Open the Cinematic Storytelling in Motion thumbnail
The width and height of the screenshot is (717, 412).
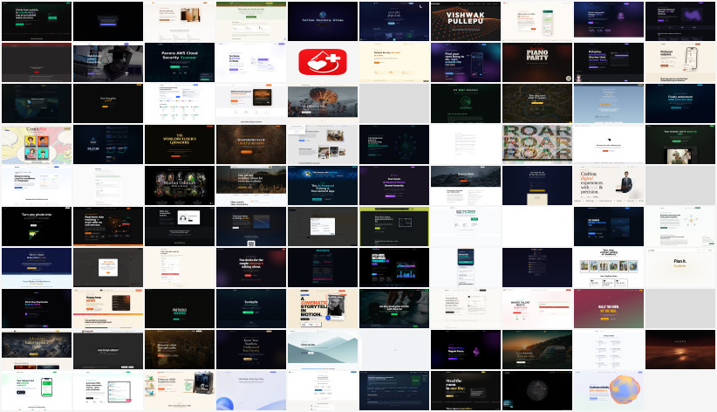click(323, 308)
